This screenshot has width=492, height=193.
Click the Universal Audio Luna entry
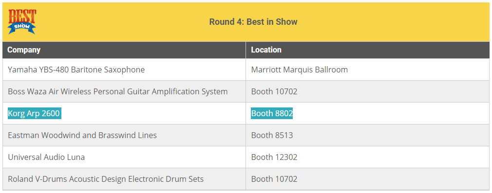46,157
